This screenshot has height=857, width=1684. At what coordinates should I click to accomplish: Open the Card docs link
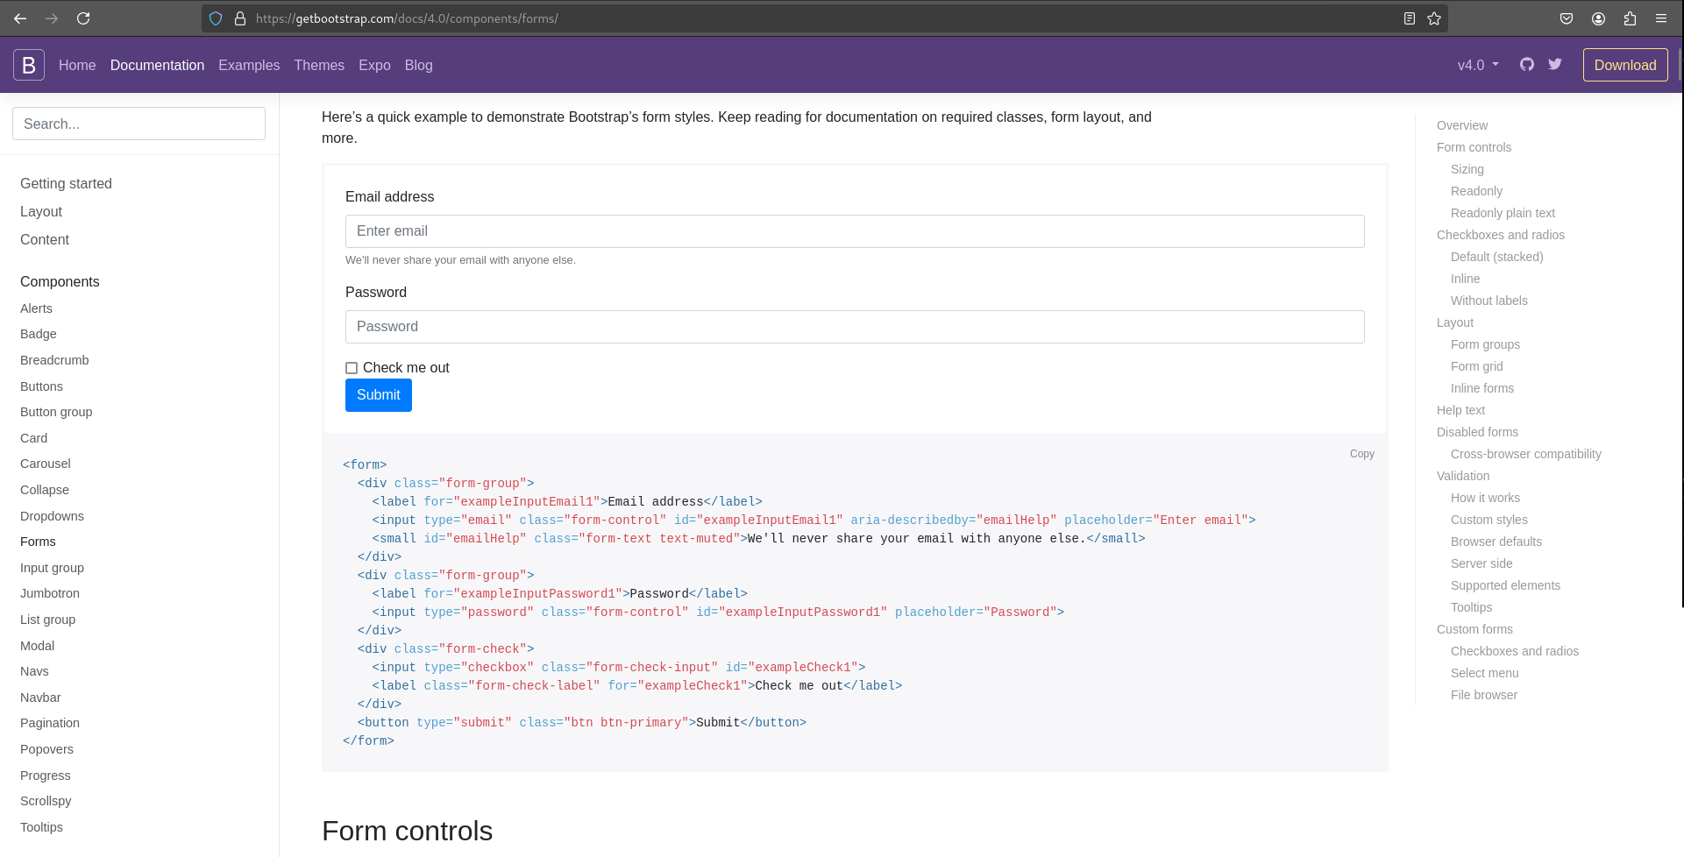(x=33, y=438)
